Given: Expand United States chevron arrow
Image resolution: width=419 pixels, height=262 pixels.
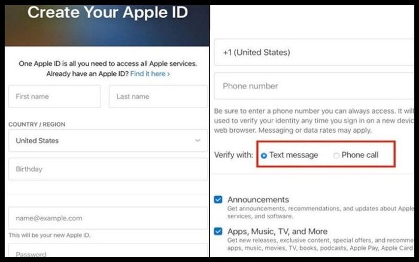Looking at the screenshot, I should pos(198,141).
